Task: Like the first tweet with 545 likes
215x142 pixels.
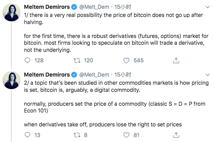Action: (126, 60)
